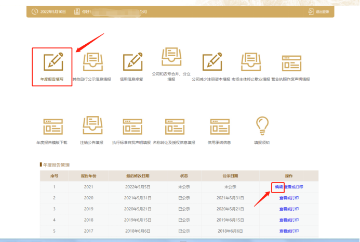Open 市场主体终止歇业填报 icon
360x242 pixels.
coord(251,61)
